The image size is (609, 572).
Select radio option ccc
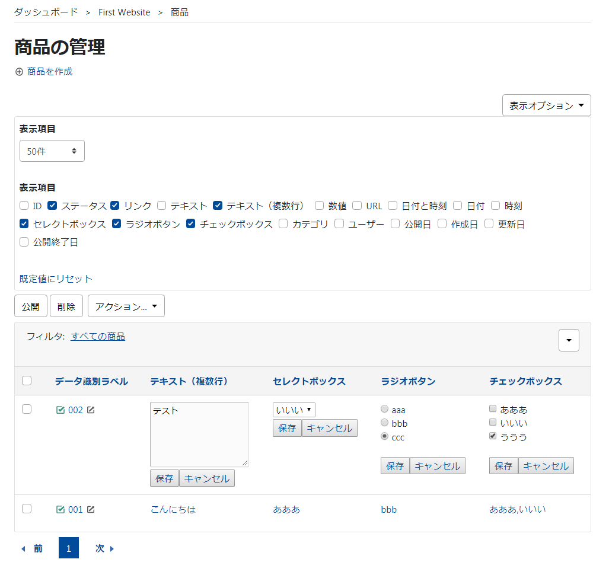pos(384,436)
